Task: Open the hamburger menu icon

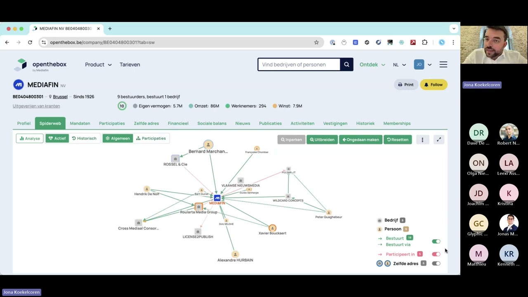Action: (x=443, y=64)
